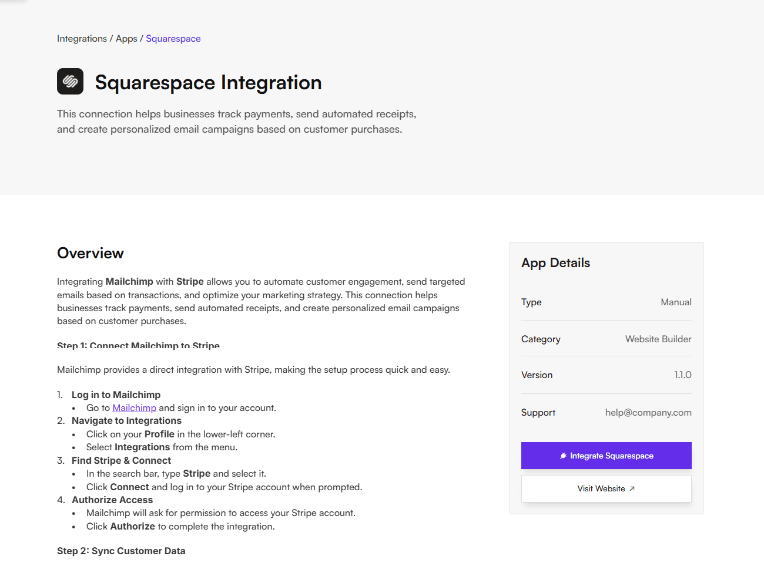Click the Navigate to Integrations step
764x563 pixels.
(126, 421)
